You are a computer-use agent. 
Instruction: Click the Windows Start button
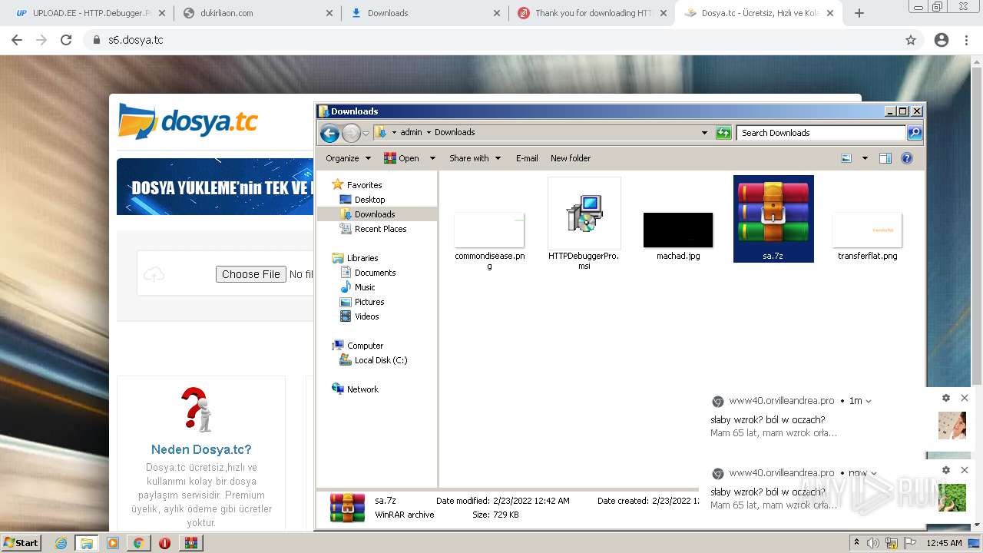click(x=22, y=543)
